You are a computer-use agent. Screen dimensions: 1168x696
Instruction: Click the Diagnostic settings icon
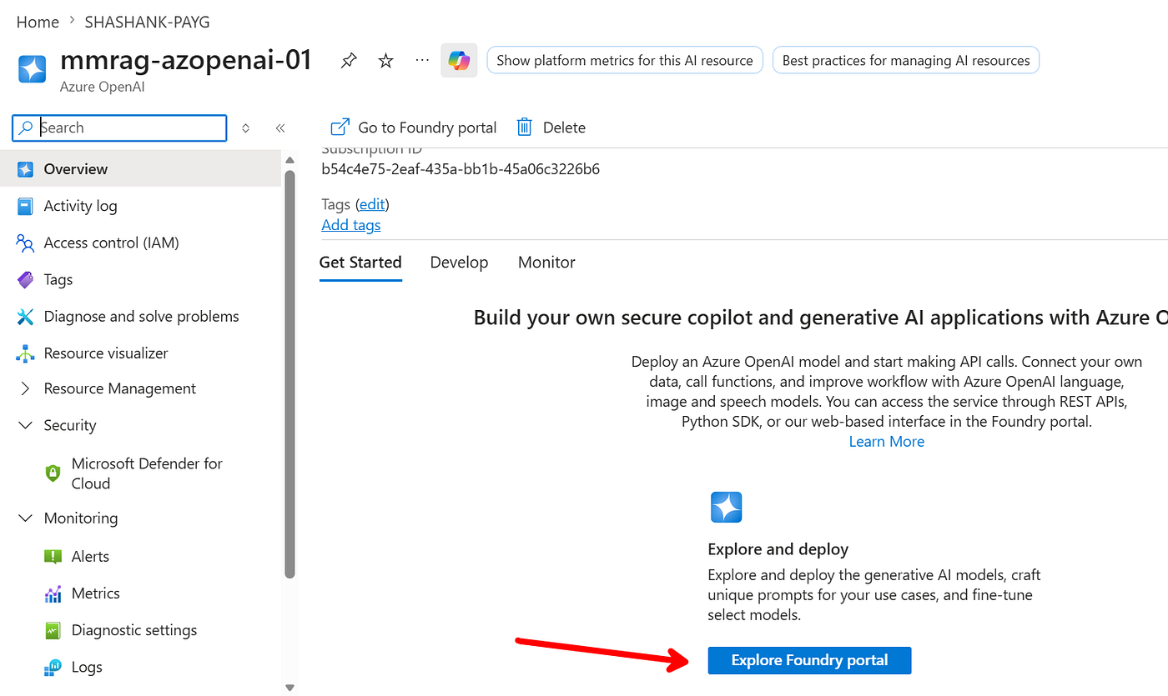click(53, 630)
